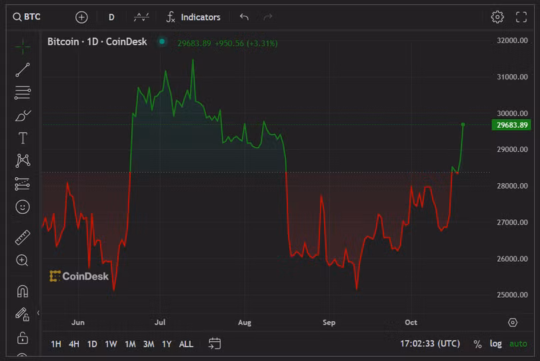Toggle stay-in-drawing-mode pencil lock
The height and width of the screenshot is (361, 540).
click(x=23, y=314)
